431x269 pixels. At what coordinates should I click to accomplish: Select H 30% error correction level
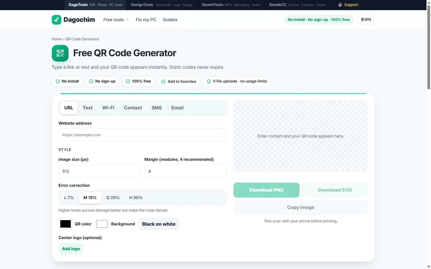point(136,198)
